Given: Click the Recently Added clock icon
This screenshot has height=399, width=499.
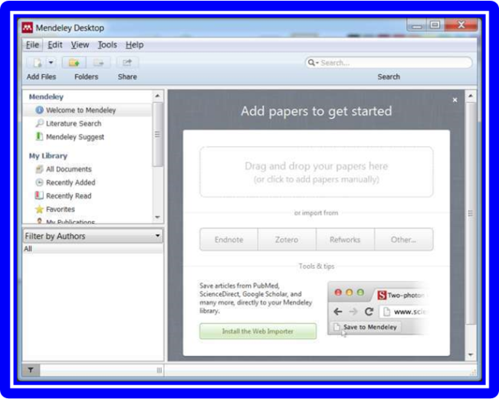Looking at the screenshot, I should coord(39,182).
